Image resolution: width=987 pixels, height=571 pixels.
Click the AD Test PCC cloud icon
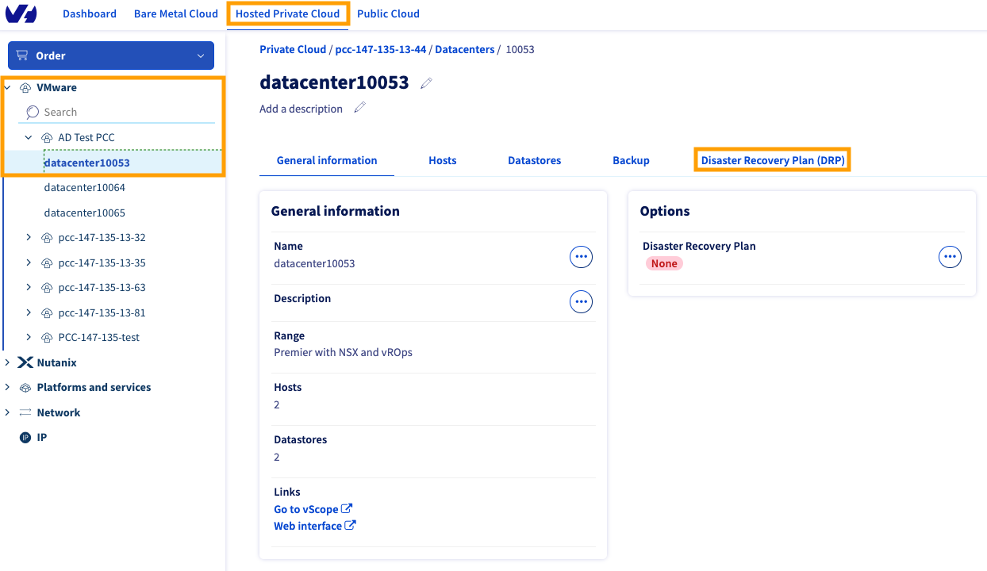pos(47,137)
